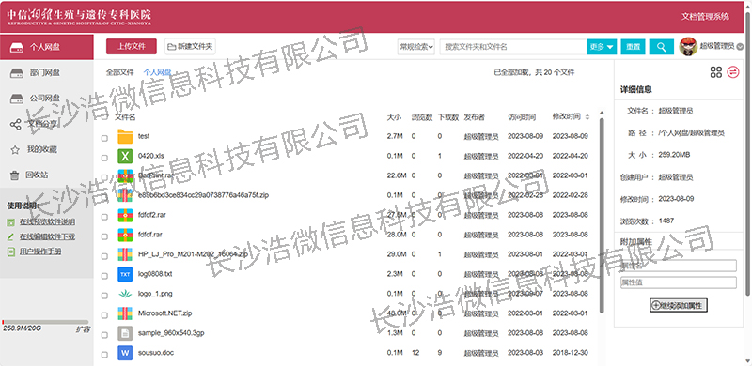Click the Excel icon of 0420.xls
752x366 pixels.
point(125,156)
